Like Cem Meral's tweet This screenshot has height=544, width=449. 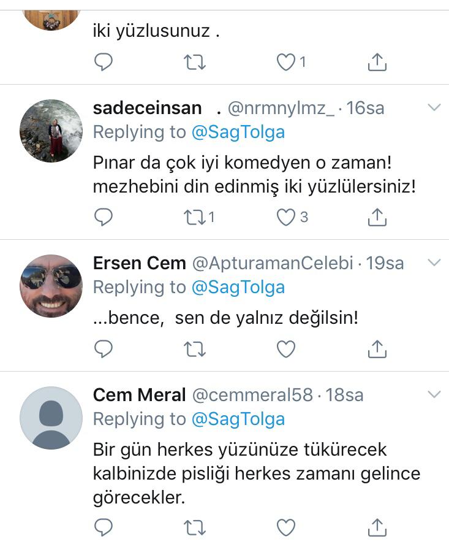pos(286,527)
